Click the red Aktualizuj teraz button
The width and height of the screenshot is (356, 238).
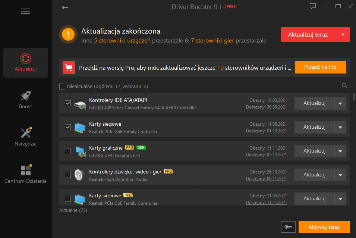pyautogui.click(x=308, y=35)
